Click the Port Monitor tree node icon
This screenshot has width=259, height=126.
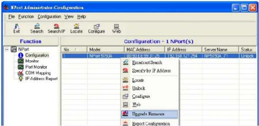[x=21, y=67]
